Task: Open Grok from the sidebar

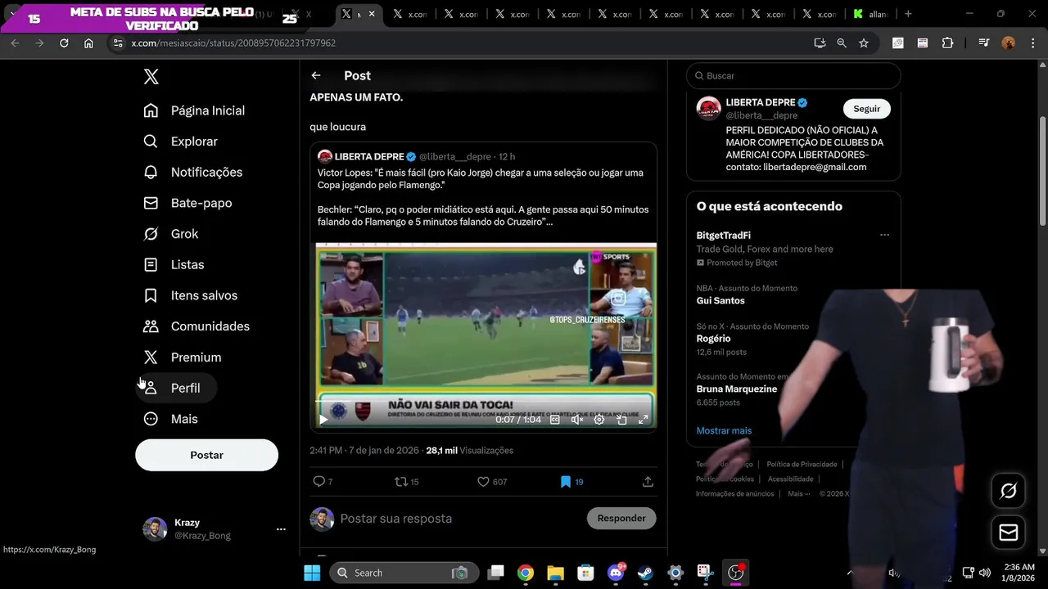Action: pyautogui.click(x=171, y=234)
